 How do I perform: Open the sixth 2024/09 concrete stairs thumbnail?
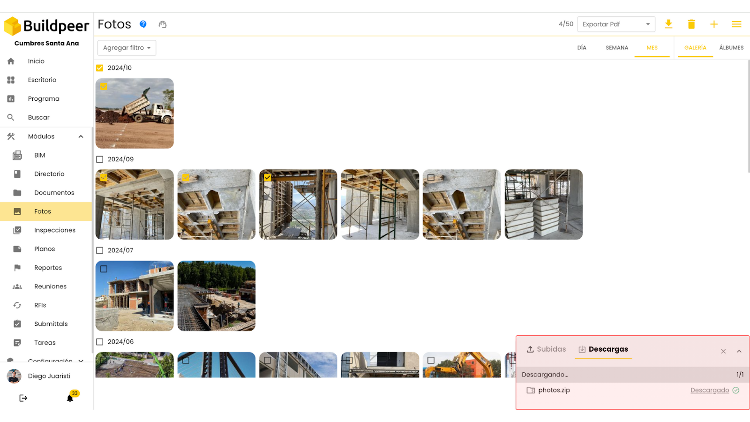[x=544, y=204]
